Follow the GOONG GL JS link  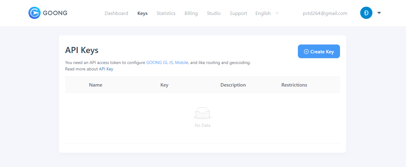[x=160, y=63]
